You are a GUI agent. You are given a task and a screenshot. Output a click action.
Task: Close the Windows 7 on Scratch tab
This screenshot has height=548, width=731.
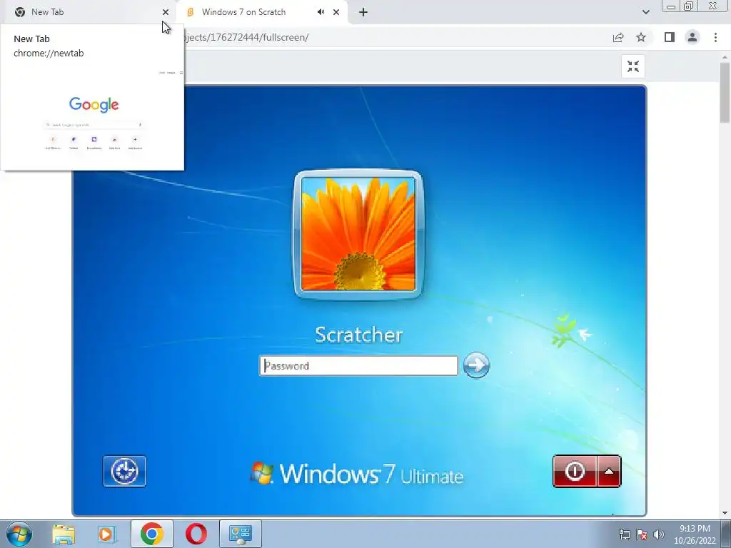336,12
